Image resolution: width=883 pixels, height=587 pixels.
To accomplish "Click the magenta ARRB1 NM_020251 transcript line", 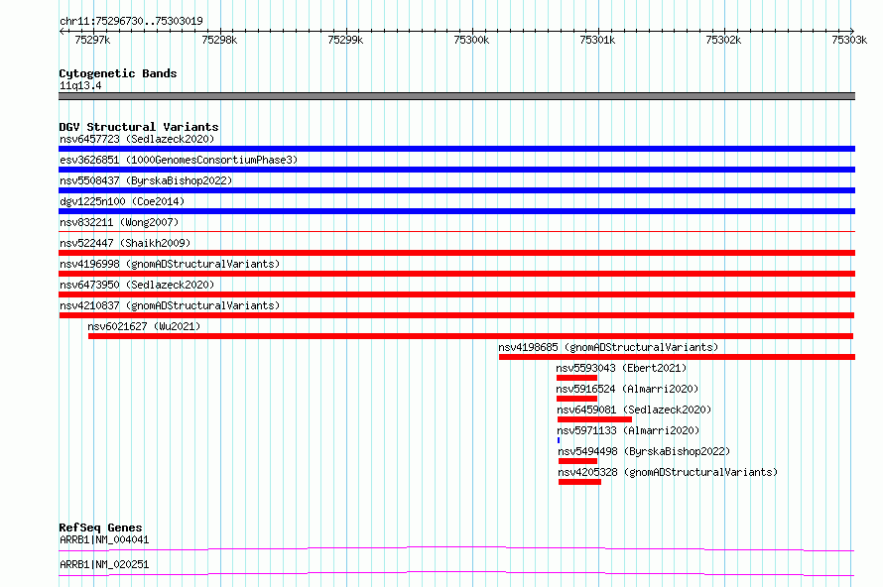I will point(456,573).
